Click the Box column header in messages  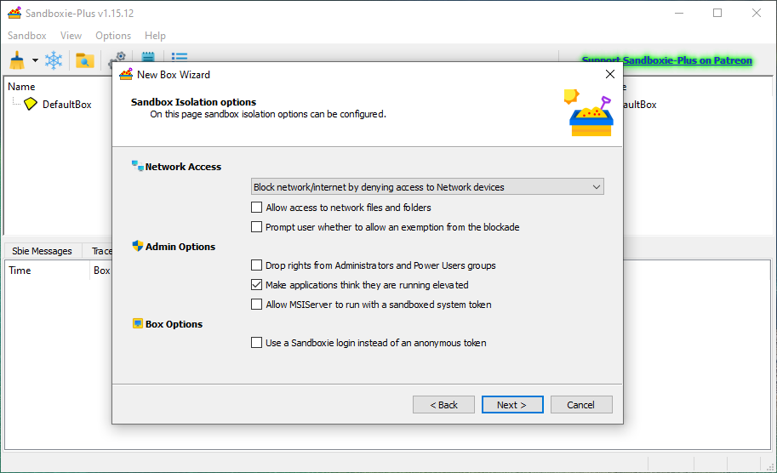(101, 271)
